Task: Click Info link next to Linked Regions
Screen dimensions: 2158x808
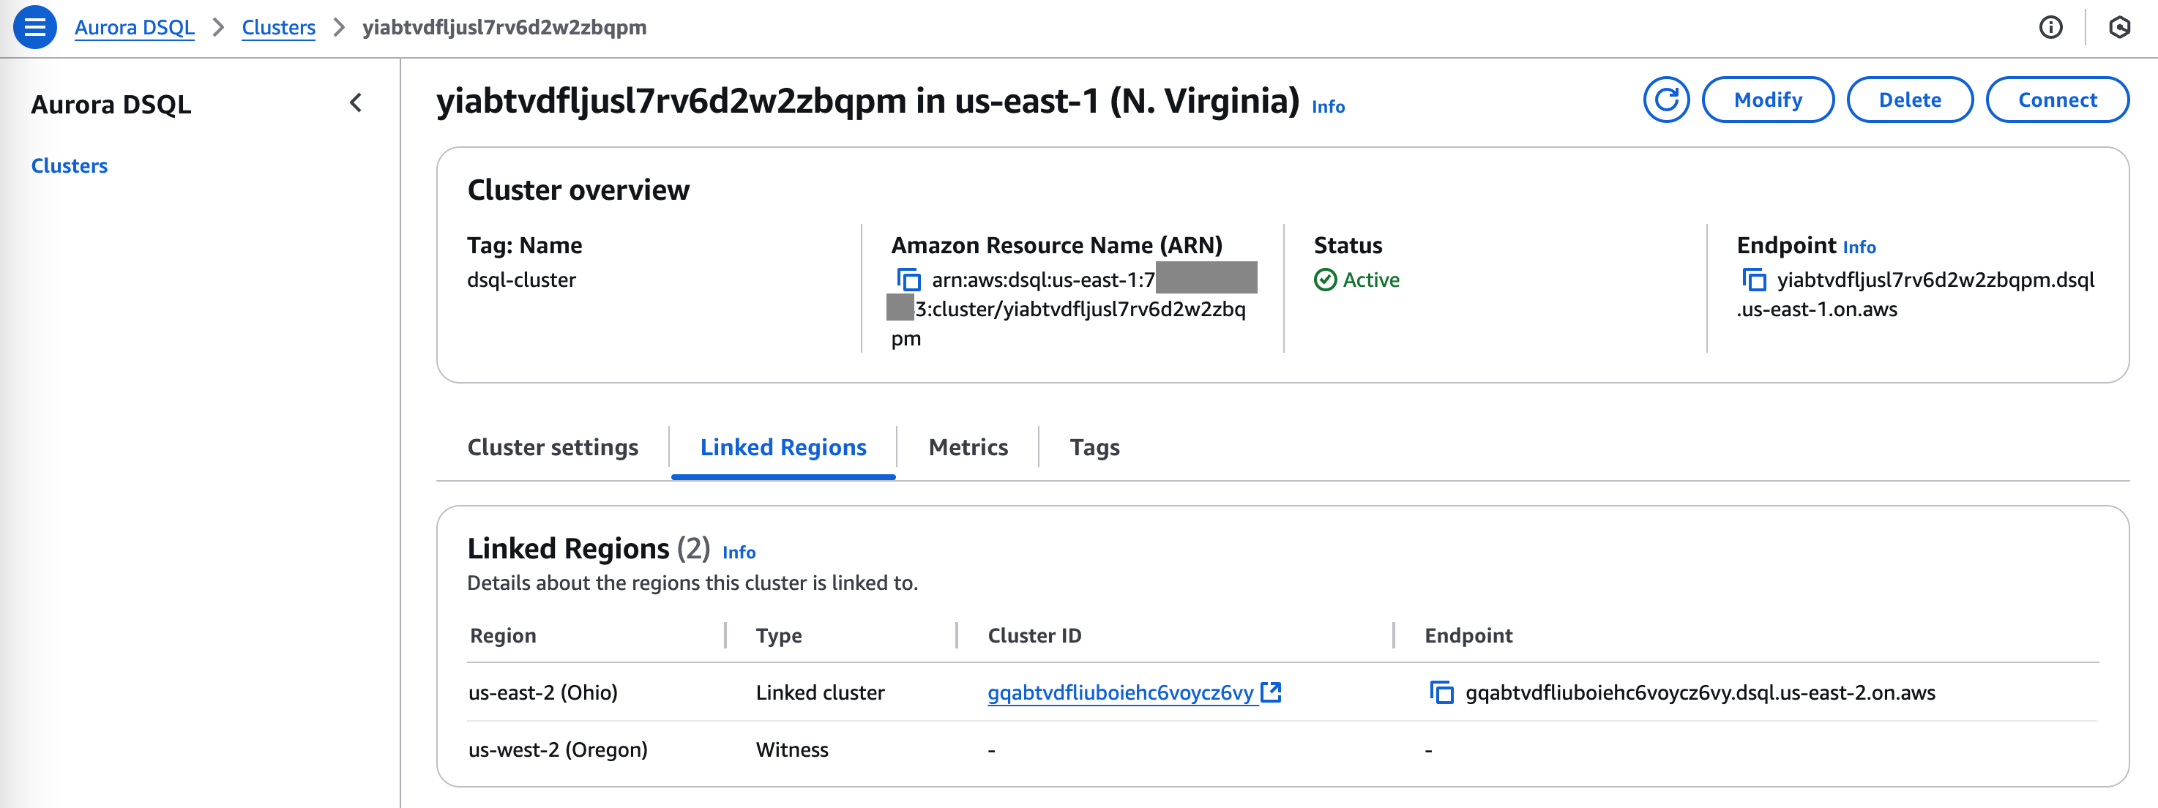Action: [x=738, y=553]
